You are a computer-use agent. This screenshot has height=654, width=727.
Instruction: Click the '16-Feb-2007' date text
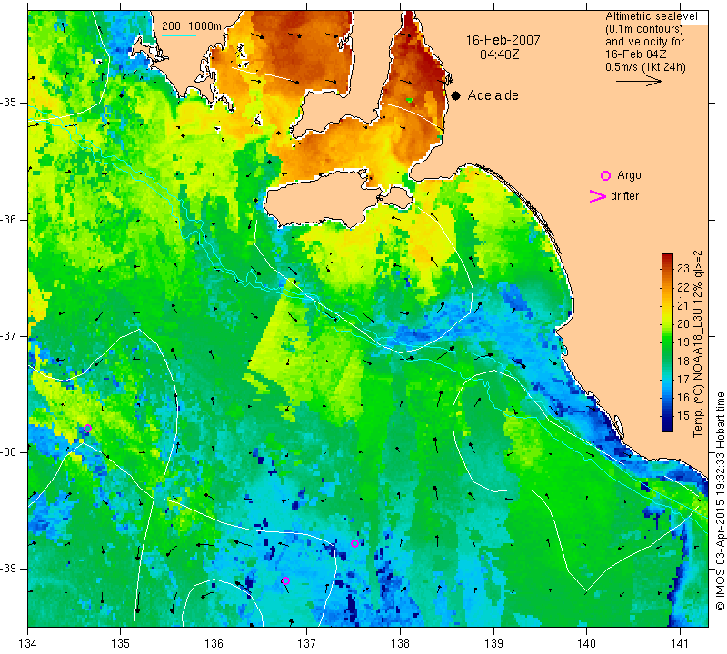(503, 40)
